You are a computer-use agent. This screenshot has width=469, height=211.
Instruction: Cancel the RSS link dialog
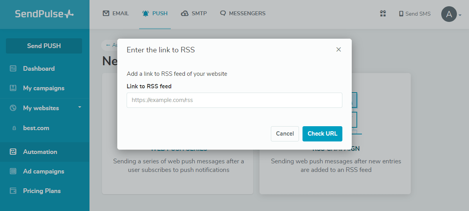pos(285,134)
